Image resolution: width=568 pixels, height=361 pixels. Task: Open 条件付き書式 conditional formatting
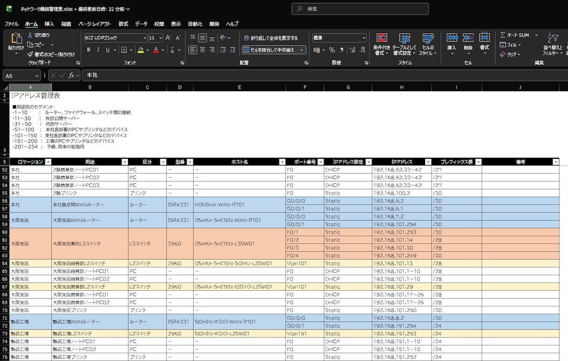pos(382,44)
